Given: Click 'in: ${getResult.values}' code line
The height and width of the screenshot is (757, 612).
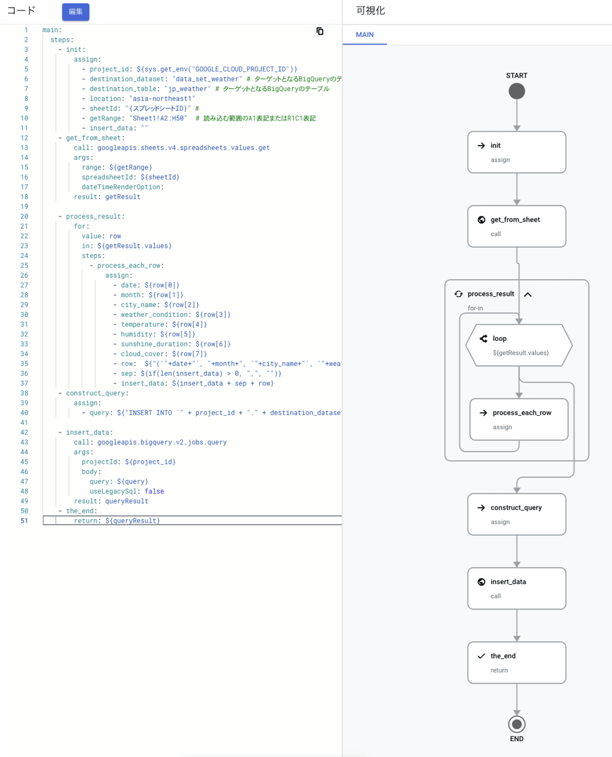Looking at the screenshot, I should (127, 246).
